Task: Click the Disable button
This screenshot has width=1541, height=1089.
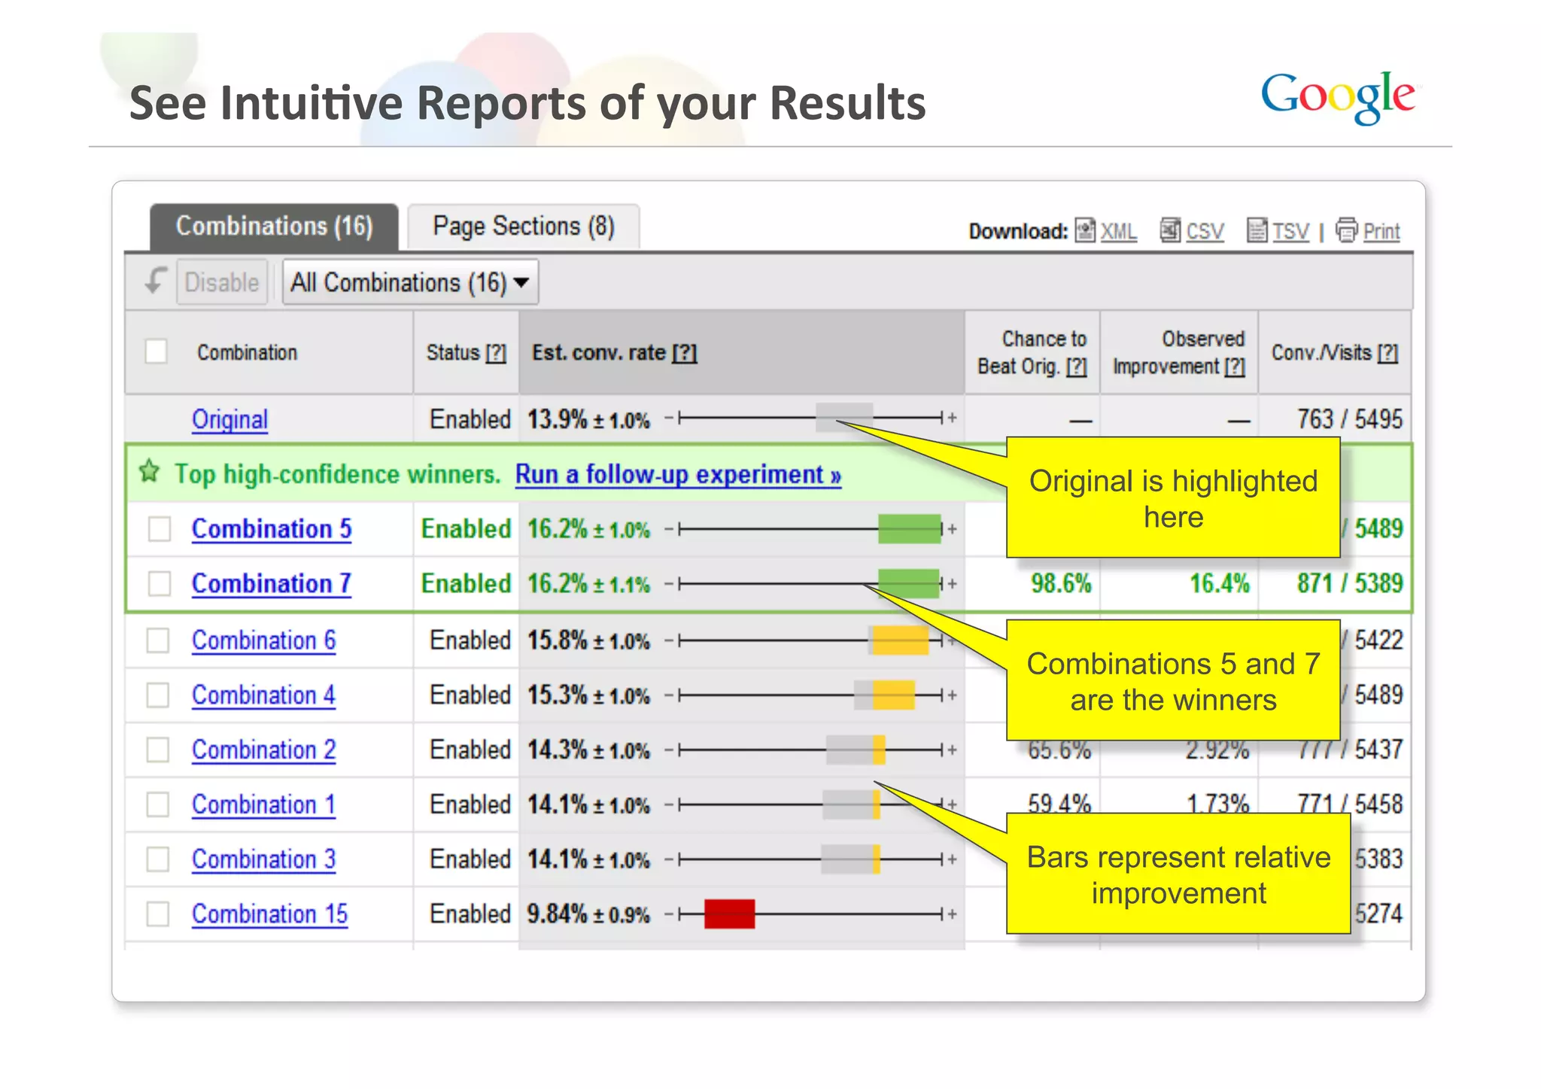Action: (222, 282)
